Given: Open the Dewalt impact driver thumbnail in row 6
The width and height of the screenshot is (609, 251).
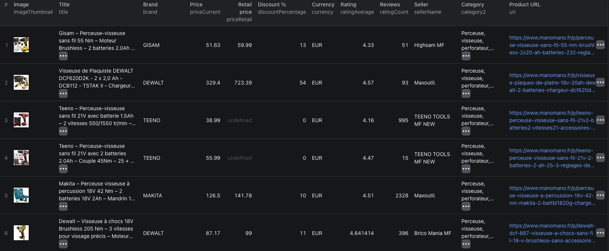Looking at the screenshot, I should tap(21, 233).
